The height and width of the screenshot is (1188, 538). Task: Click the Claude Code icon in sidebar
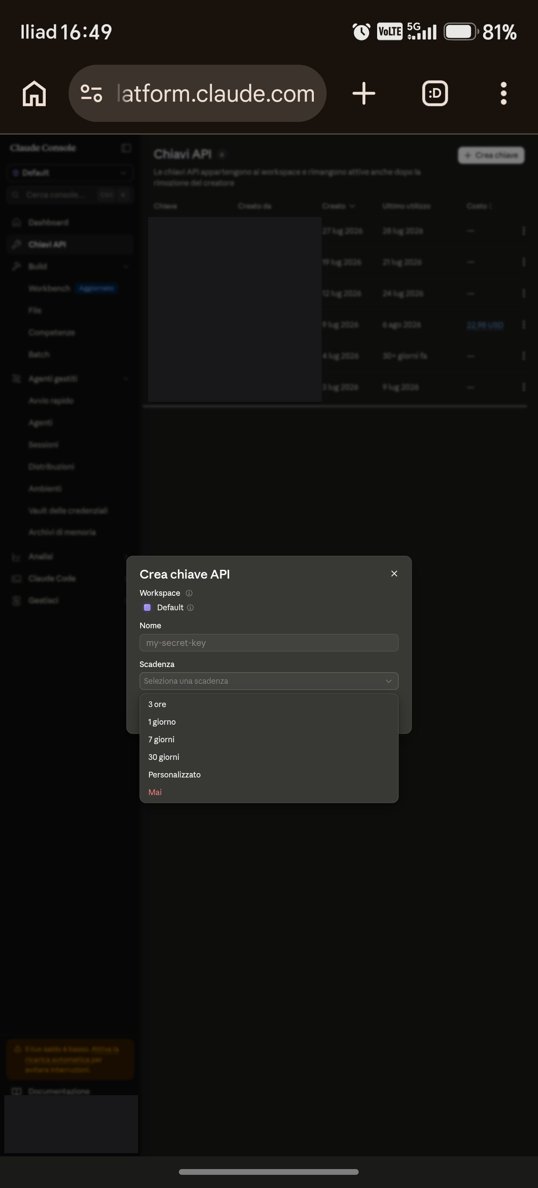(17, 578)
